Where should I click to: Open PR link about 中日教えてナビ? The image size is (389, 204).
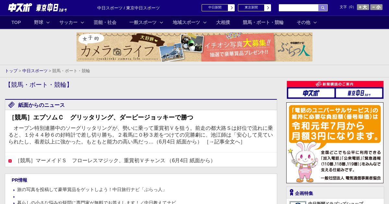[97, 202]
